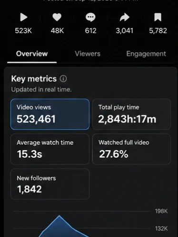
Task: Click the 523K plays count
Action: (23, 31)
